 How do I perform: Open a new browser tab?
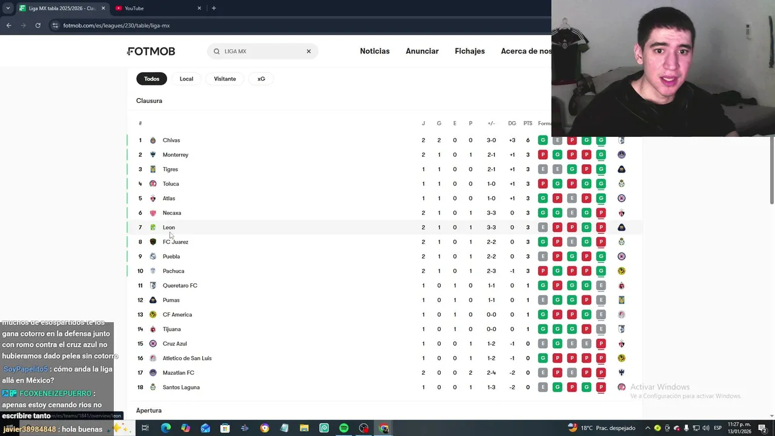(x=214, y=8)
